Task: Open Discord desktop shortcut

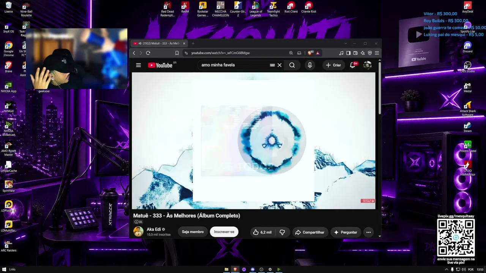Action: click(x=467, y=47)
